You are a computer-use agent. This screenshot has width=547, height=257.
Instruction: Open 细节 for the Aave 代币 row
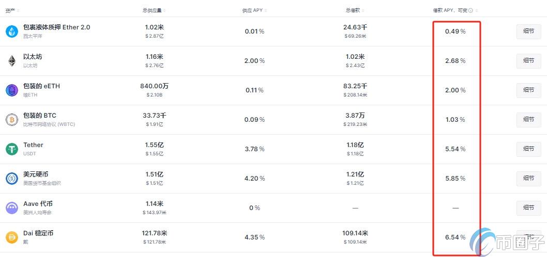(528, 208)
